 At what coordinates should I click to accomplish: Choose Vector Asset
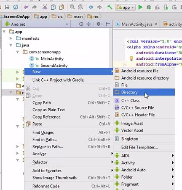(144, 130)
